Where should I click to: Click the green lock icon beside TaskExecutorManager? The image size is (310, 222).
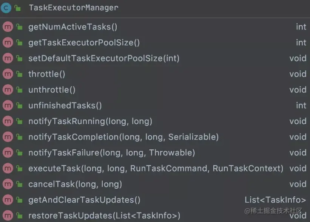pyautogui.click(x=18, y=8)
